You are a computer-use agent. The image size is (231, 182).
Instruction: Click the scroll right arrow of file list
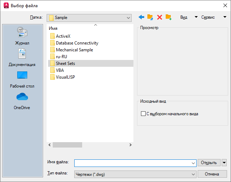[x=130, y=145]
